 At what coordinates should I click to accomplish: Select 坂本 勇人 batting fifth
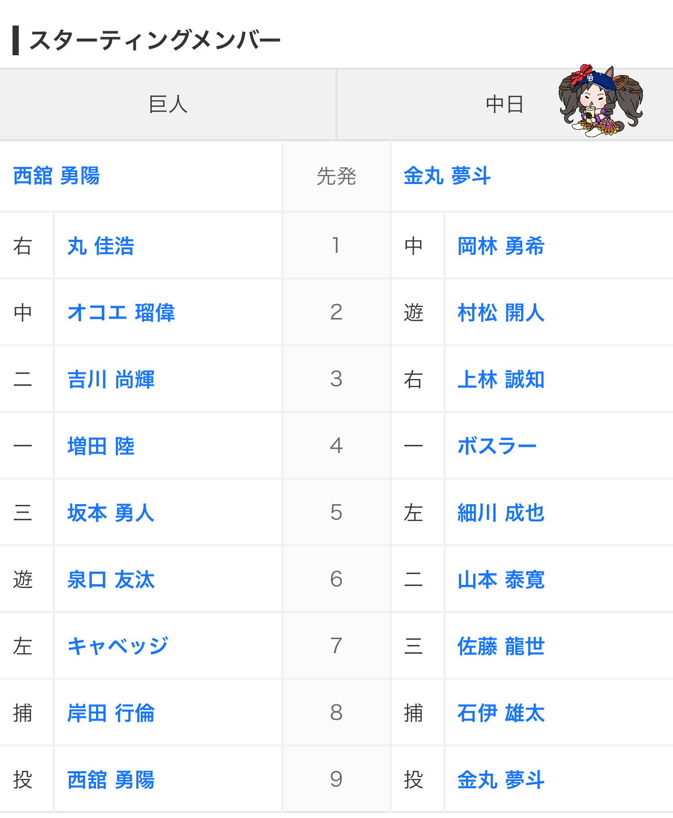point(111,513)
